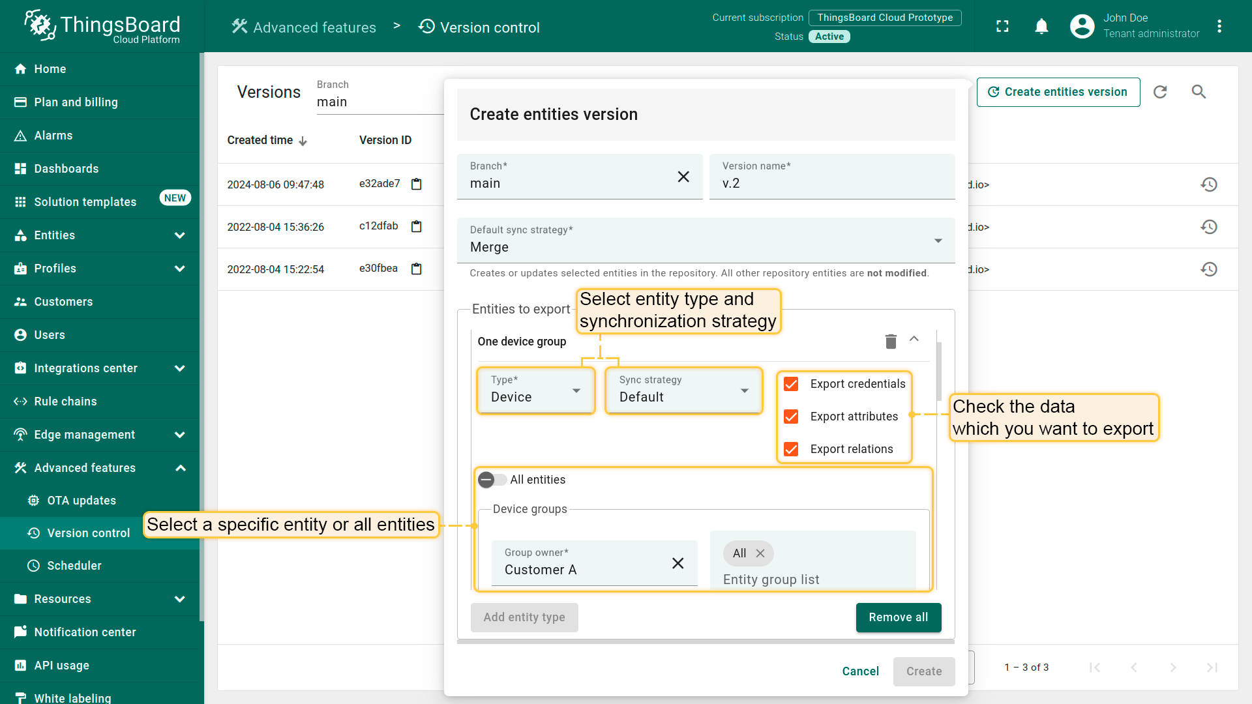Open Rule chains from sidebar

coord(65,402)
